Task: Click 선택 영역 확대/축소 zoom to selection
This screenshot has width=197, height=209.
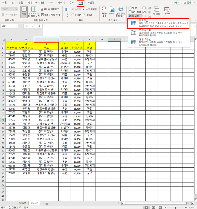Action: (120, 12)
